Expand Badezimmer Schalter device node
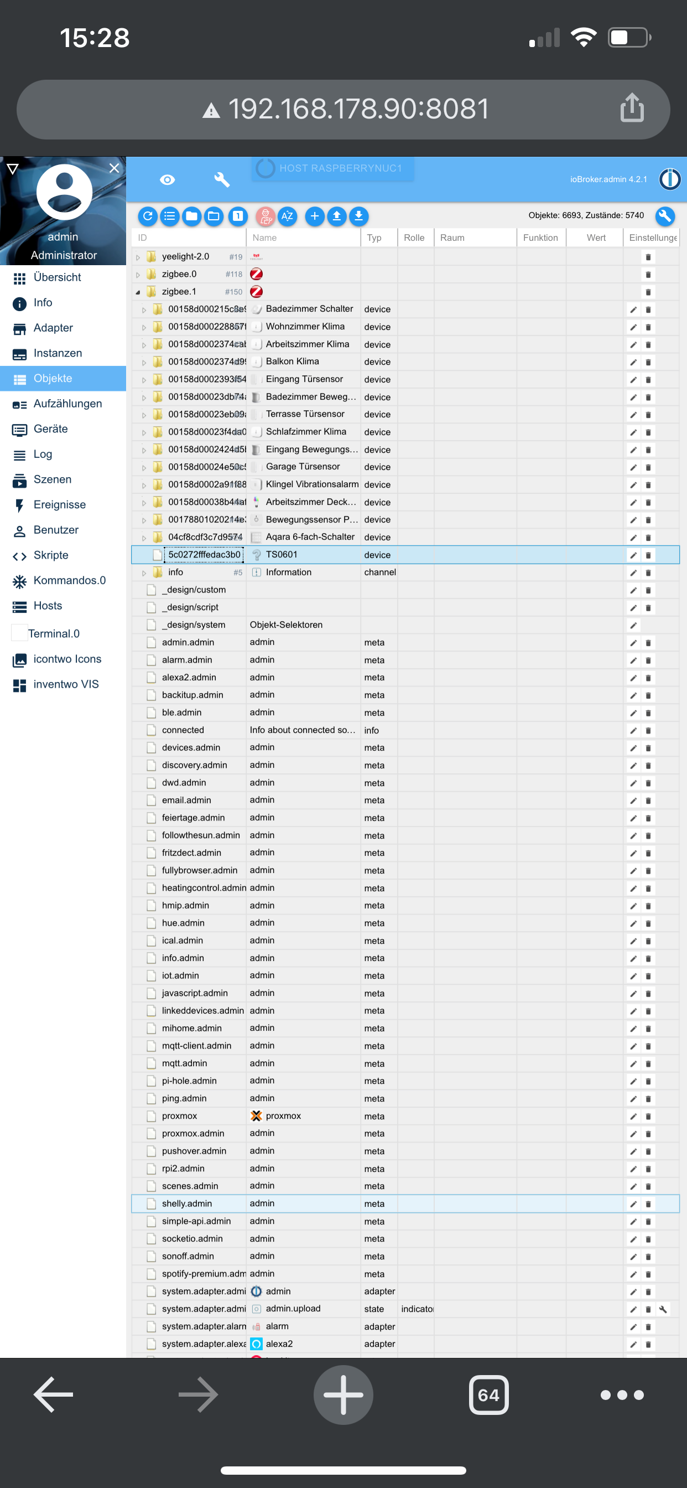 (x=144, y=310)
